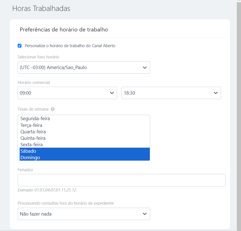Click the chevron arrow on Não fazer nada

(x=144, y=214)
